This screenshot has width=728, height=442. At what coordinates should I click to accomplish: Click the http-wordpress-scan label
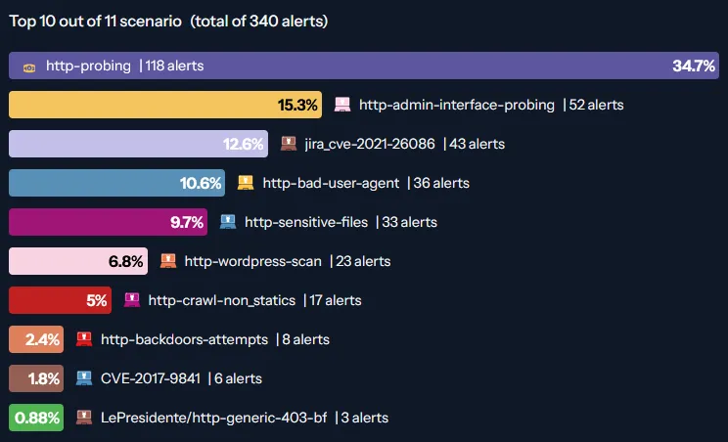(253, 261)
